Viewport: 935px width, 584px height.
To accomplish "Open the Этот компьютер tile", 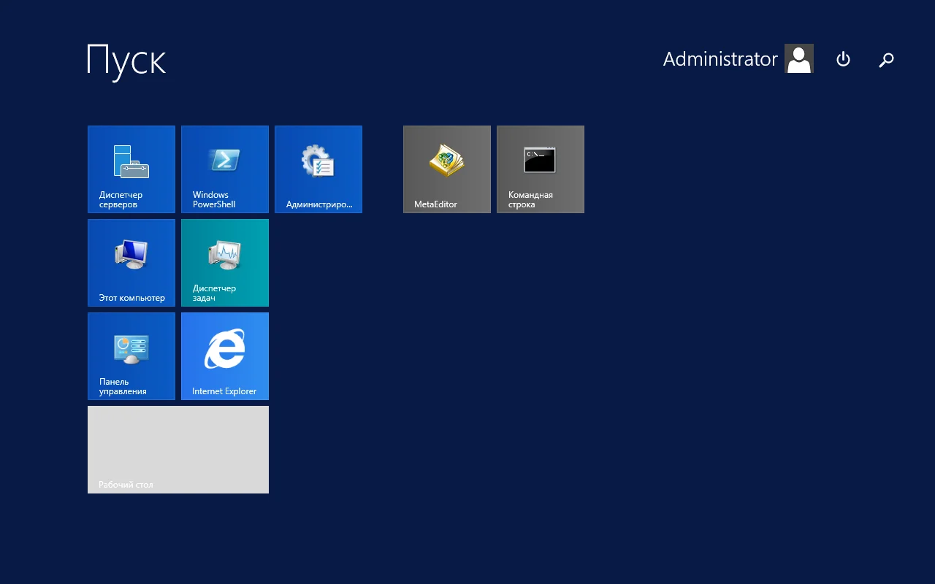I will pos(131,263).
